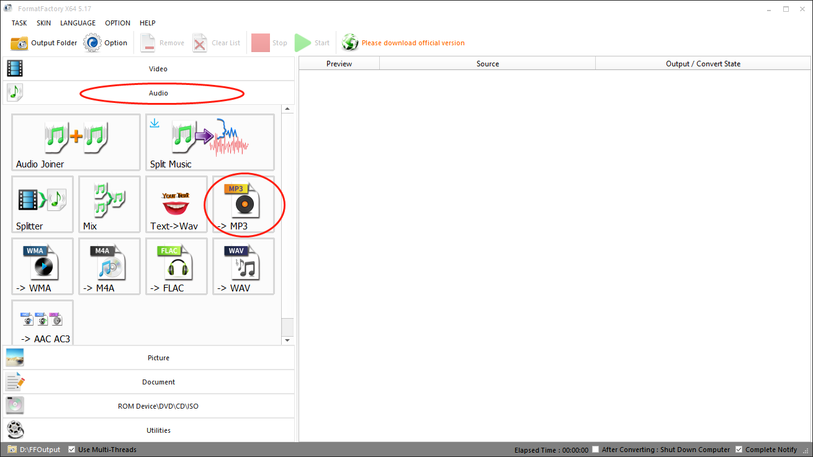813x457 pixels.
Task: Expand the Document category section
Action: pyautogui.click(x=148, y=382)
